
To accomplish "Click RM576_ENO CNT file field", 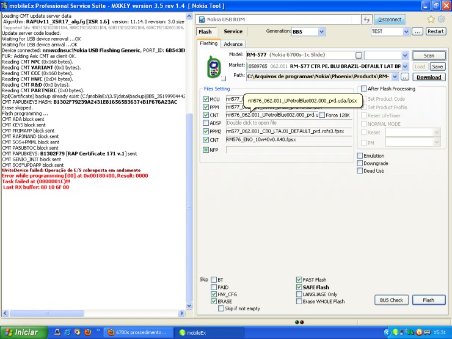I will pyautogui.click(x=289, y=139).
